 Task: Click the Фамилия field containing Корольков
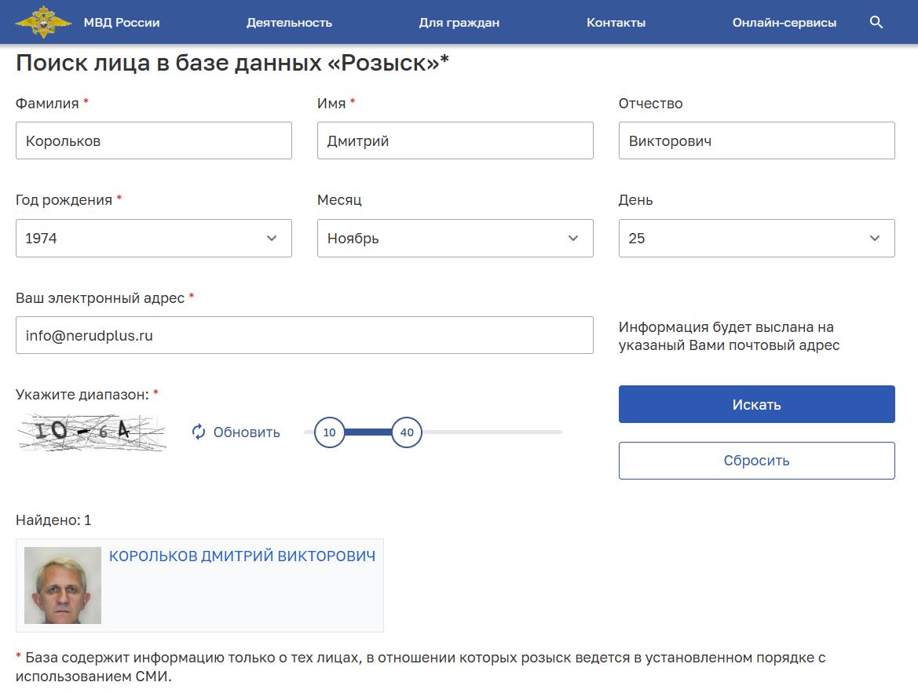[153, 140]
